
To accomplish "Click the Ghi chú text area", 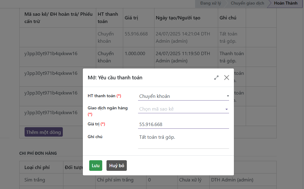I will tap(184, 141).
